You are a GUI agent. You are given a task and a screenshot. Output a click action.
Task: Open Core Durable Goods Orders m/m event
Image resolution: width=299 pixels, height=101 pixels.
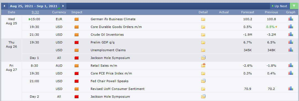click(x=116, y=27)
